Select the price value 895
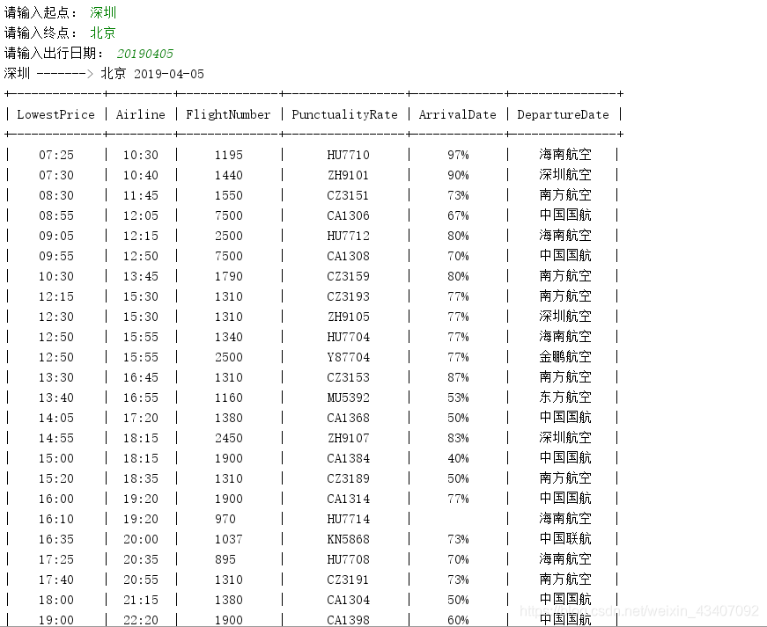Screen dimensions: 767x627 coord(225,559)
